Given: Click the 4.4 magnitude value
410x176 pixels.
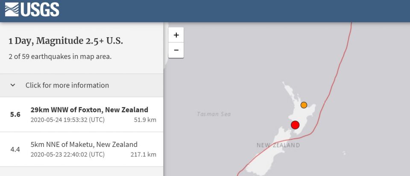Looking at the screenshot, I should point(15,150).
